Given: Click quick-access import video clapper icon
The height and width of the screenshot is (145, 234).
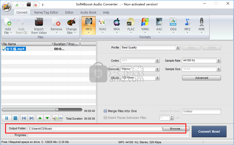Looking at the screenshot, I should (x=29, y=4).
